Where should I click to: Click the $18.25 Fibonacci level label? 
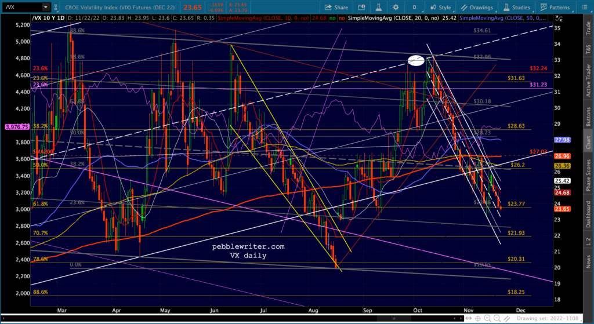[516, 292]
